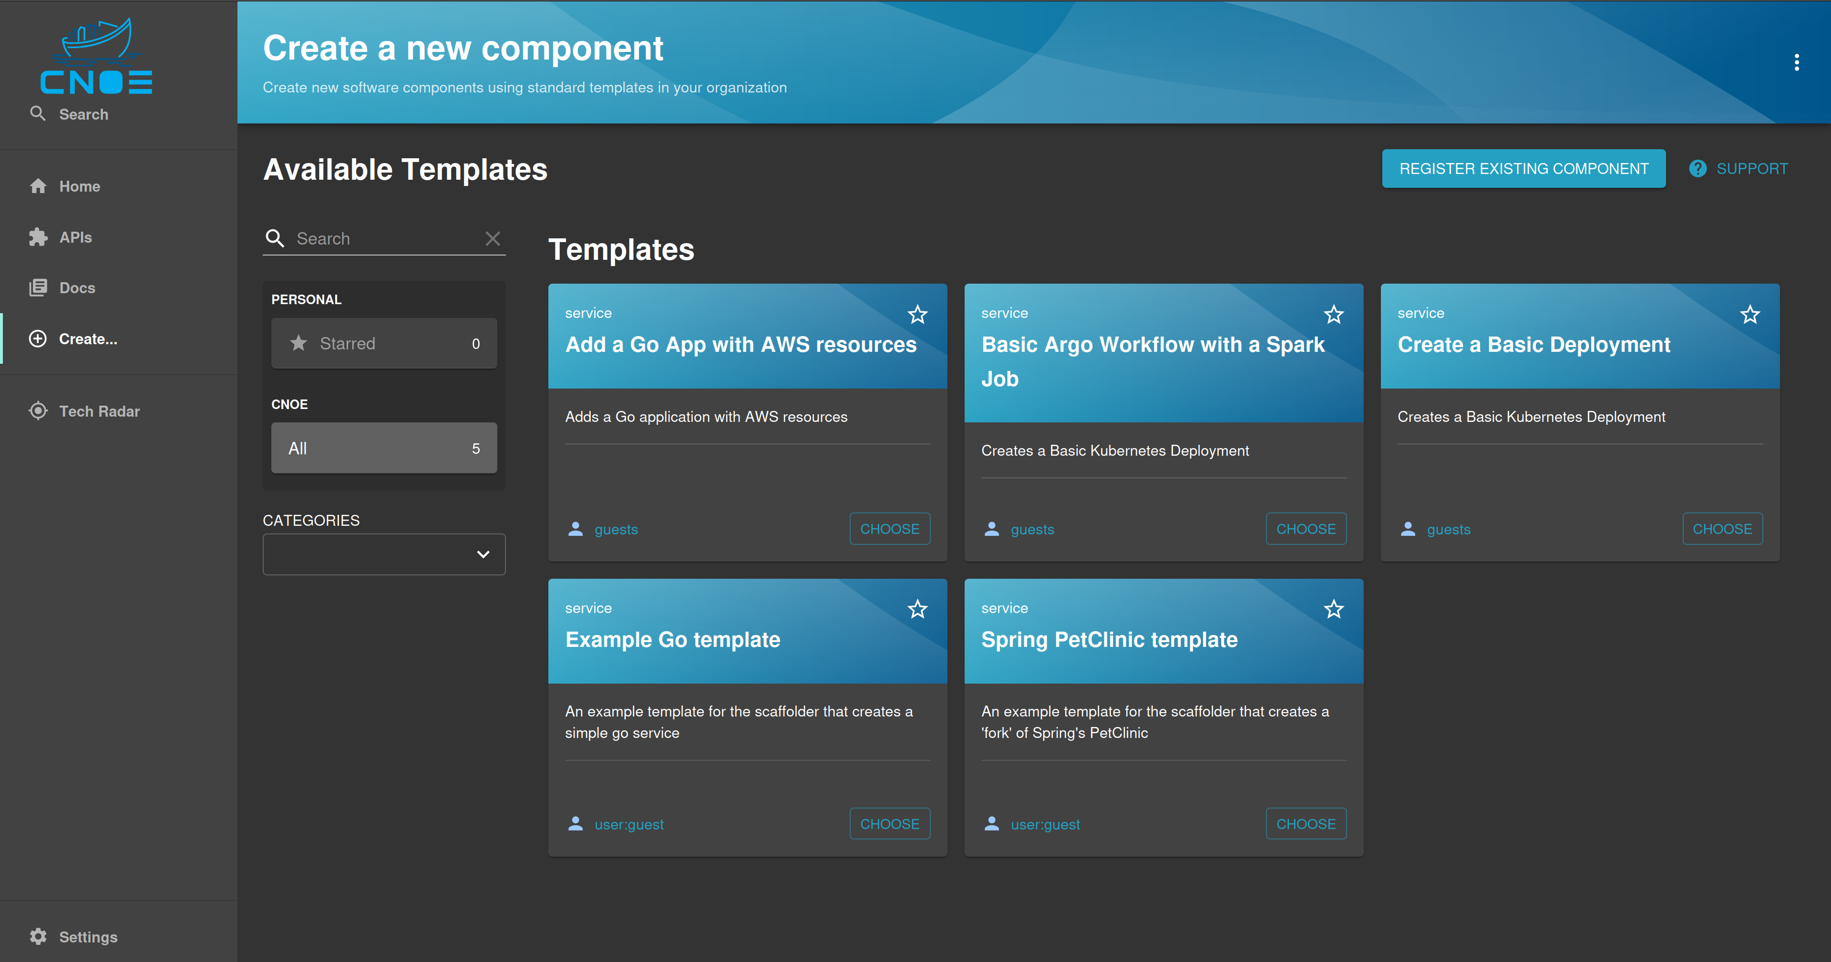
Task: Click Register Existing Component button
Action: [x=1523, y=168]
